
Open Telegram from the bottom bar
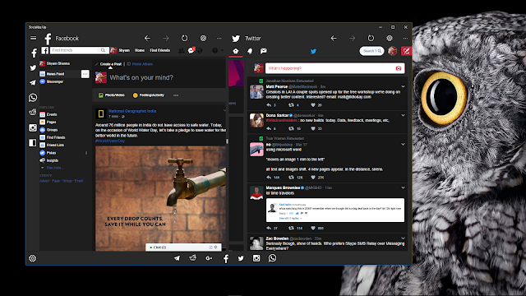click(x=177, y=258)
